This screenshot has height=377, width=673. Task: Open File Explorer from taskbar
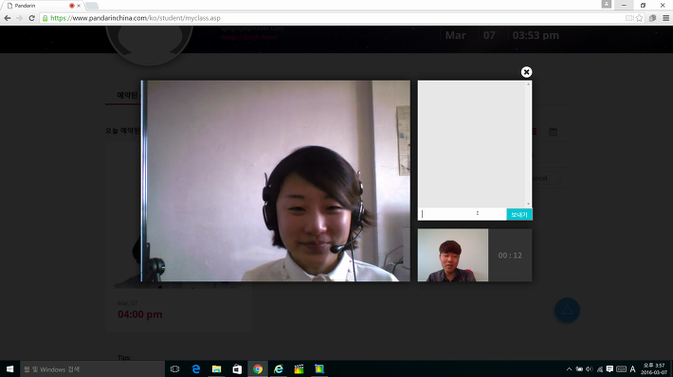pyautogui.click(x=216, y=368)
